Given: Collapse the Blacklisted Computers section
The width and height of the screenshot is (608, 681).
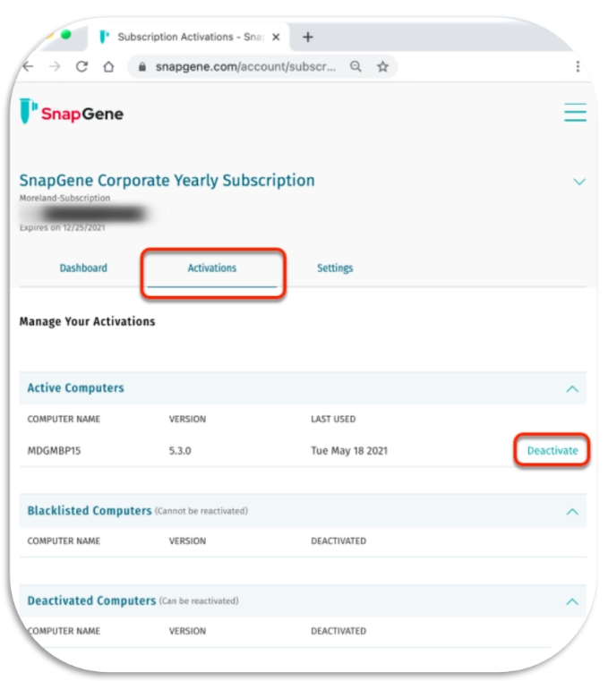Looking at the screenshot, I should (572, 512).
